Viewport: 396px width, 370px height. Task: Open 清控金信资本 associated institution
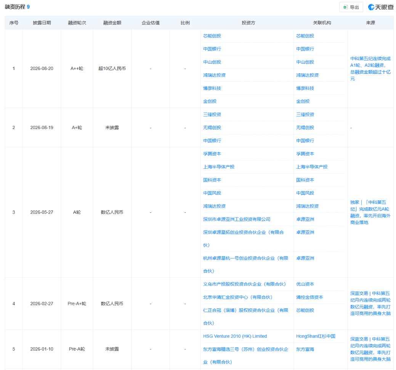pos(309,297)
